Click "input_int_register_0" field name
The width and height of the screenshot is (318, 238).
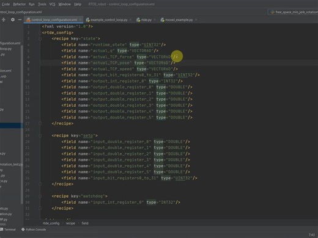click(117, 203)
